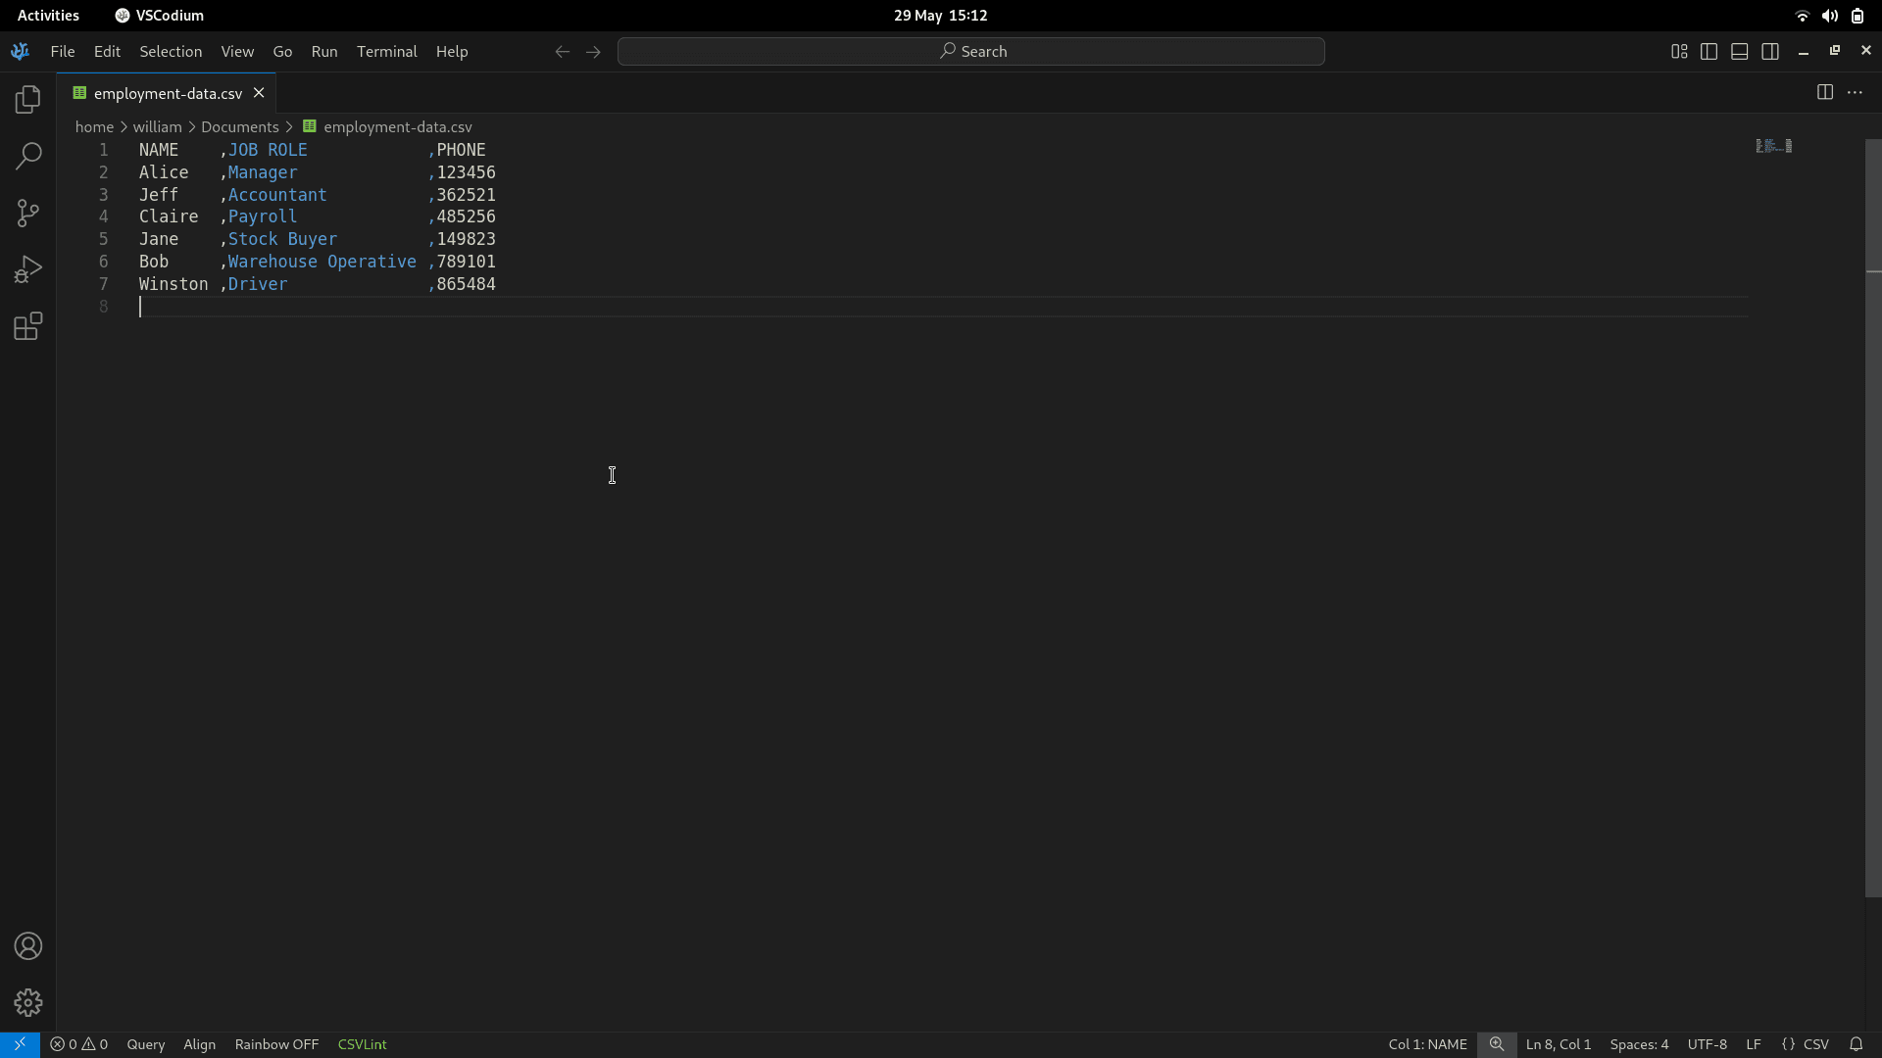Toggle the bottom Panel visibility

1740,51
